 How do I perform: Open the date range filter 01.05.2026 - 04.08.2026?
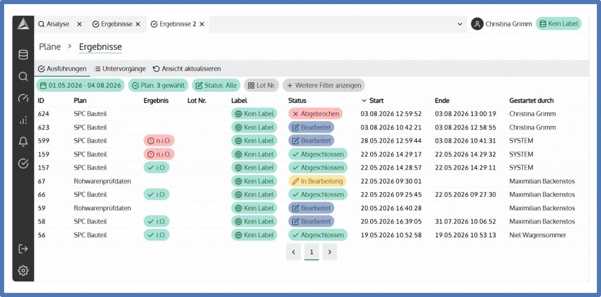[x=80, y=86]
